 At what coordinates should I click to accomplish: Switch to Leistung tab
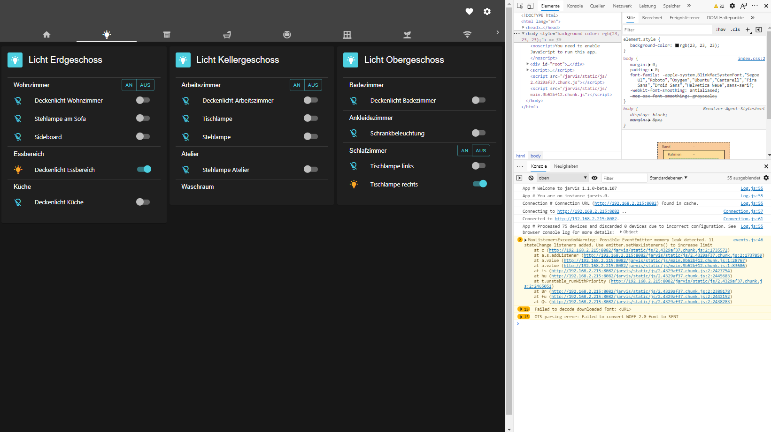pos(648,6)
